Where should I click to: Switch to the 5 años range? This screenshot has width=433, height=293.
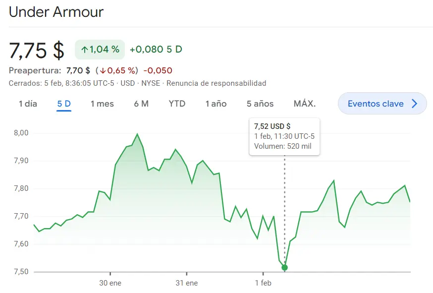coord(260,104)
